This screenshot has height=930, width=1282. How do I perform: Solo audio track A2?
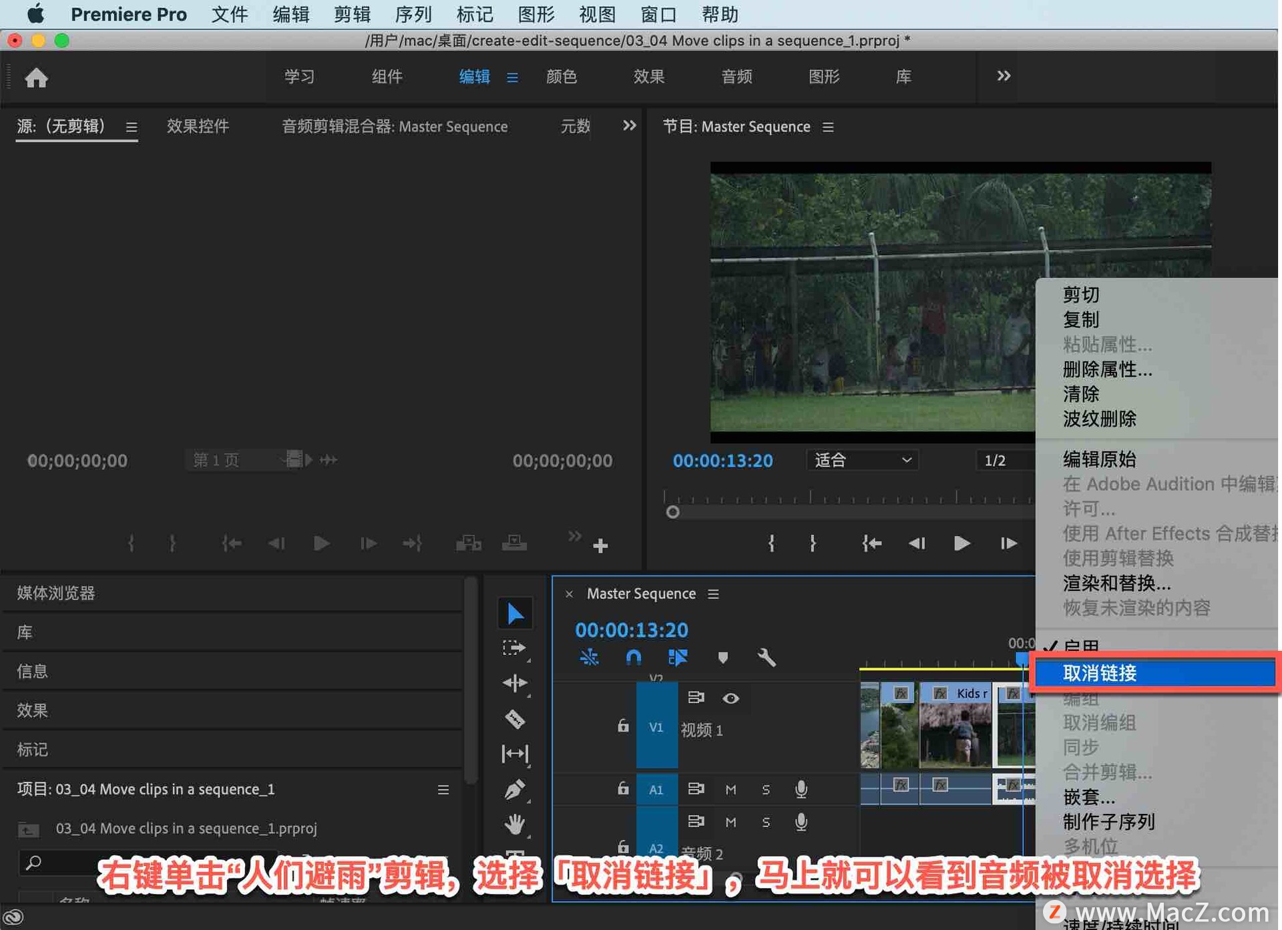766,823
